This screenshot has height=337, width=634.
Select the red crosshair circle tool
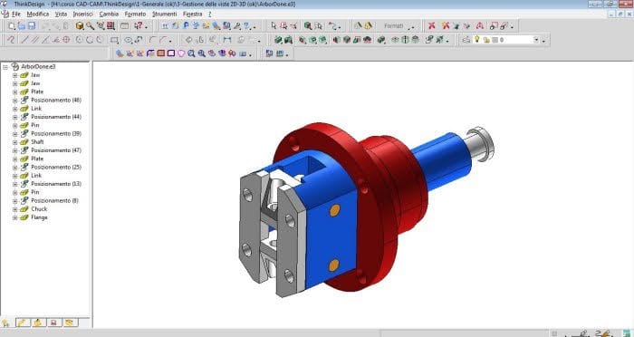[66, 40]
